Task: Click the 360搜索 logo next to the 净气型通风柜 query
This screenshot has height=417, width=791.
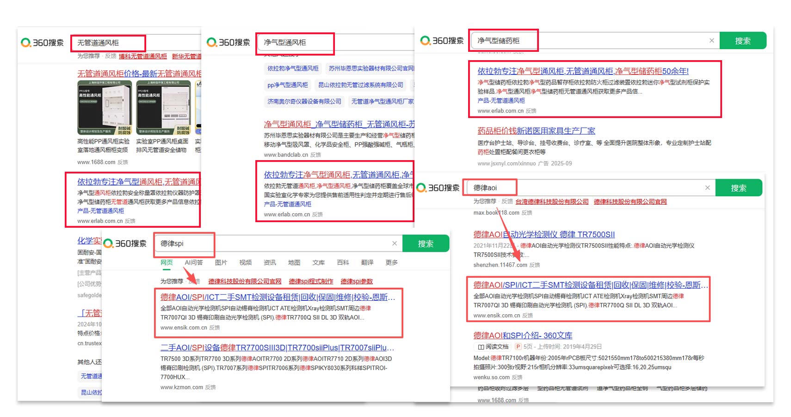Action: (228, 42)
